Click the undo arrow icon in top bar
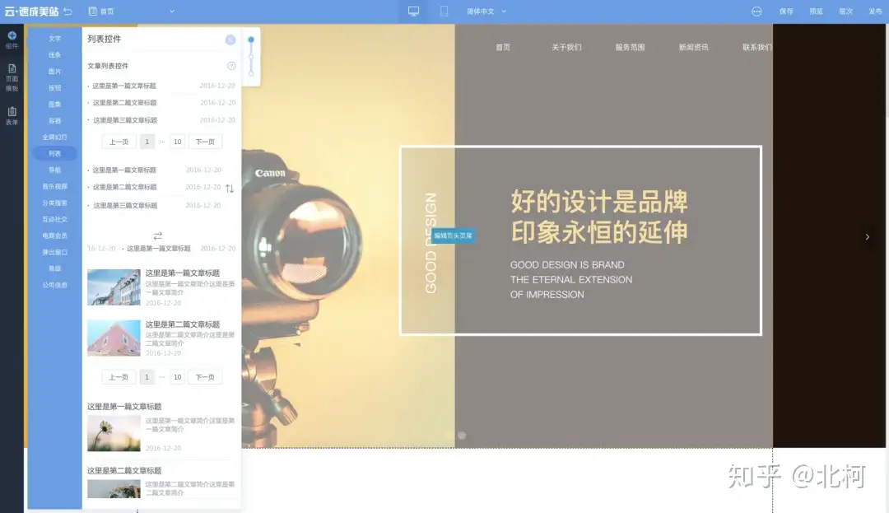Screen dimensions: 889x513 pos(67,12)
